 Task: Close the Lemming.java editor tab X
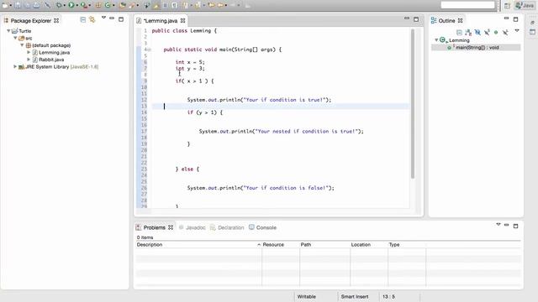(183, 20)
